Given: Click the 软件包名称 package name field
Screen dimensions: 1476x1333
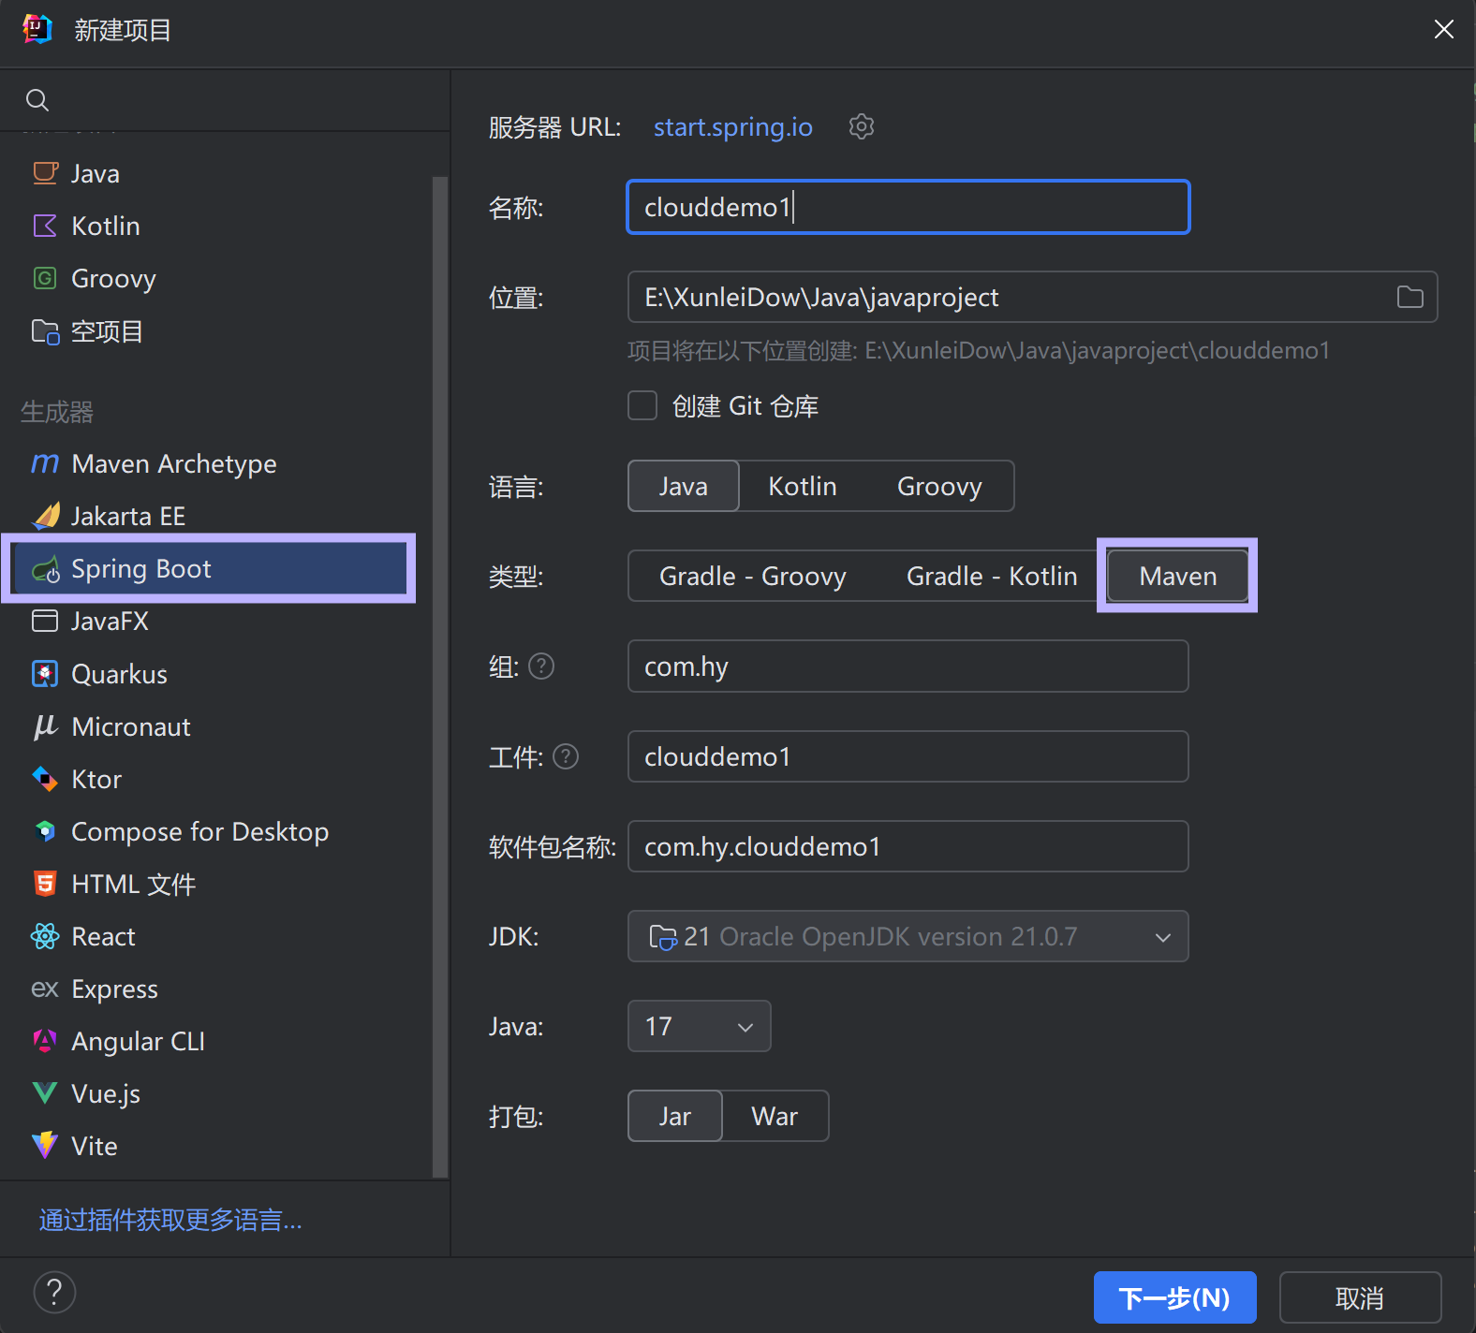Looking at the screenshot, I should tap(908, 846).
